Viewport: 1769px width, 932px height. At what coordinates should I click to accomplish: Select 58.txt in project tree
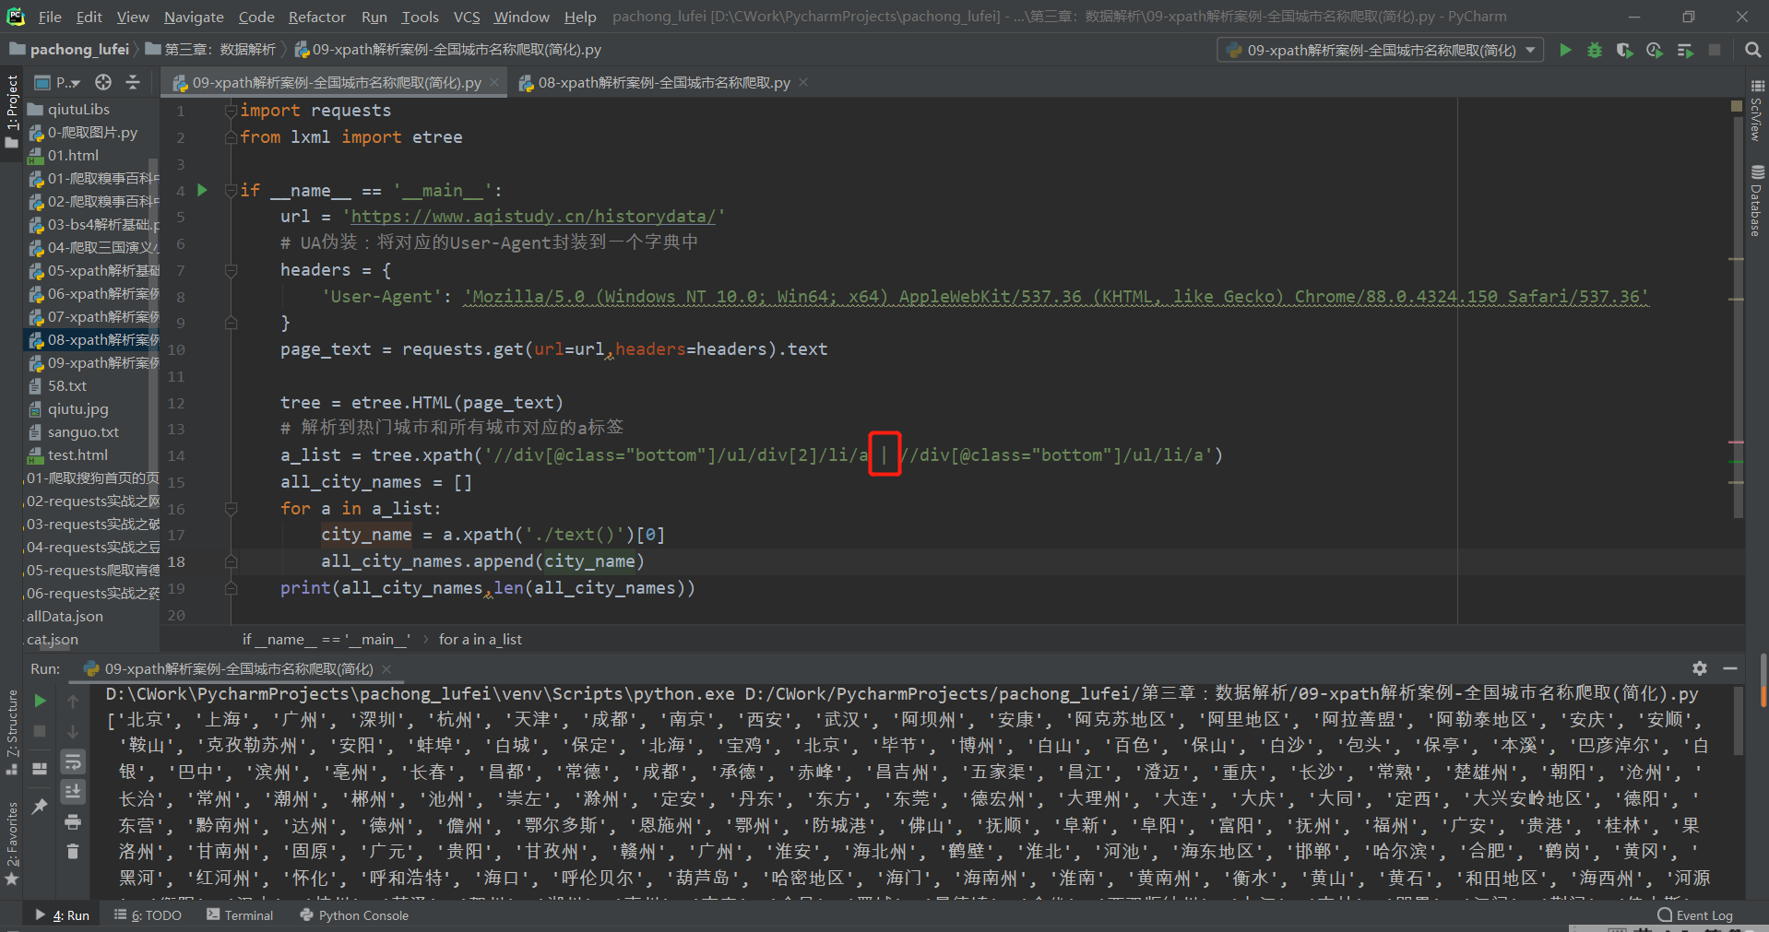click(66, 385)
